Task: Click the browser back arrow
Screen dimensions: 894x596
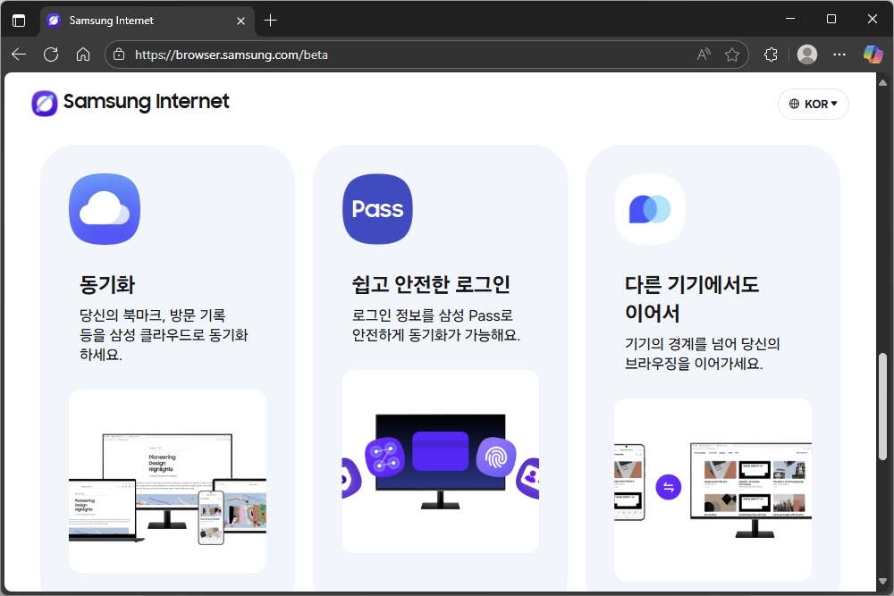Action: coord(19,55)
